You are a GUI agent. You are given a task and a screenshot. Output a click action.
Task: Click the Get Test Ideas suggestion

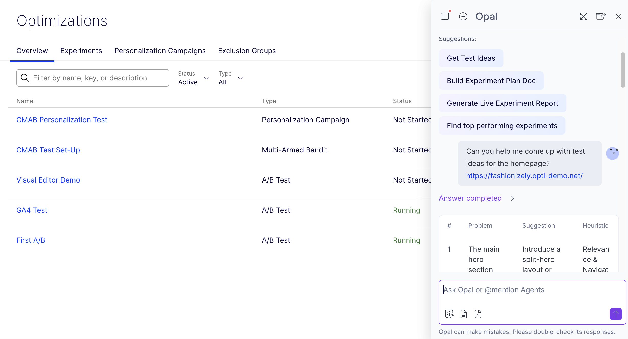pyautogui.click(x=471, y=58)
